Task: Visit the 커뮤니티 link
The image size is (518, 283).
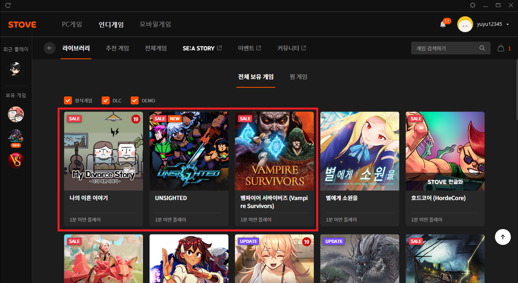Action: tap(292, 48)
